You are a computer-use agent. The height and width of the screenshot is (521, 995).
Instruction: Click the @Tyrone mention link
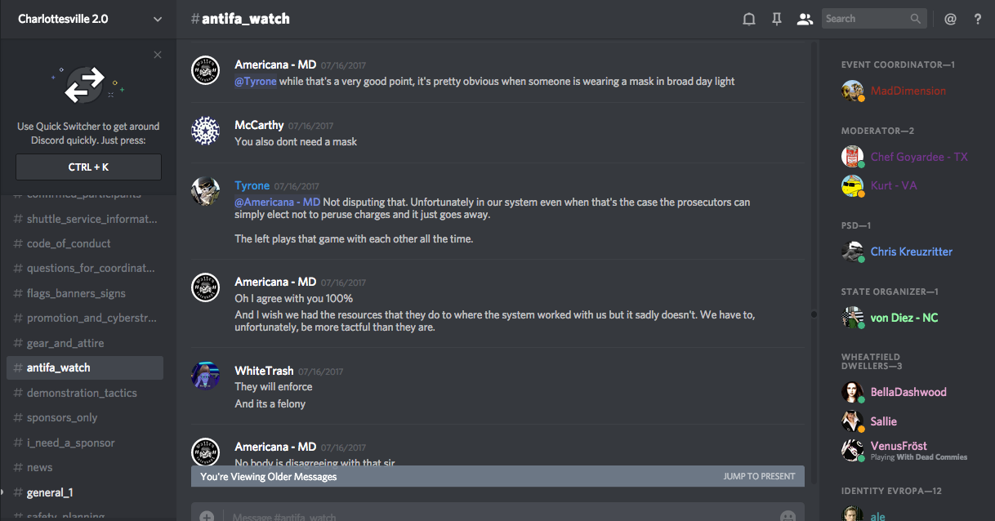[x=256, y=81]
